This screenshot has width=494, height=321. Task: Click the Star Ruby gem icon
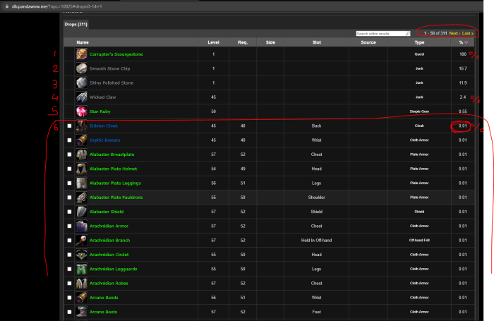coord(82,111)
